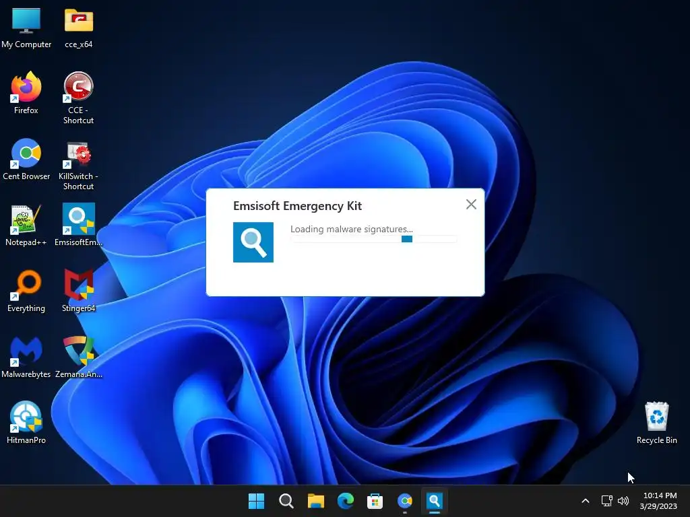This screenshot has width=690, height=517.
Task: Select the CCE - Shortcut icon
Action: [x=78, y=98]
